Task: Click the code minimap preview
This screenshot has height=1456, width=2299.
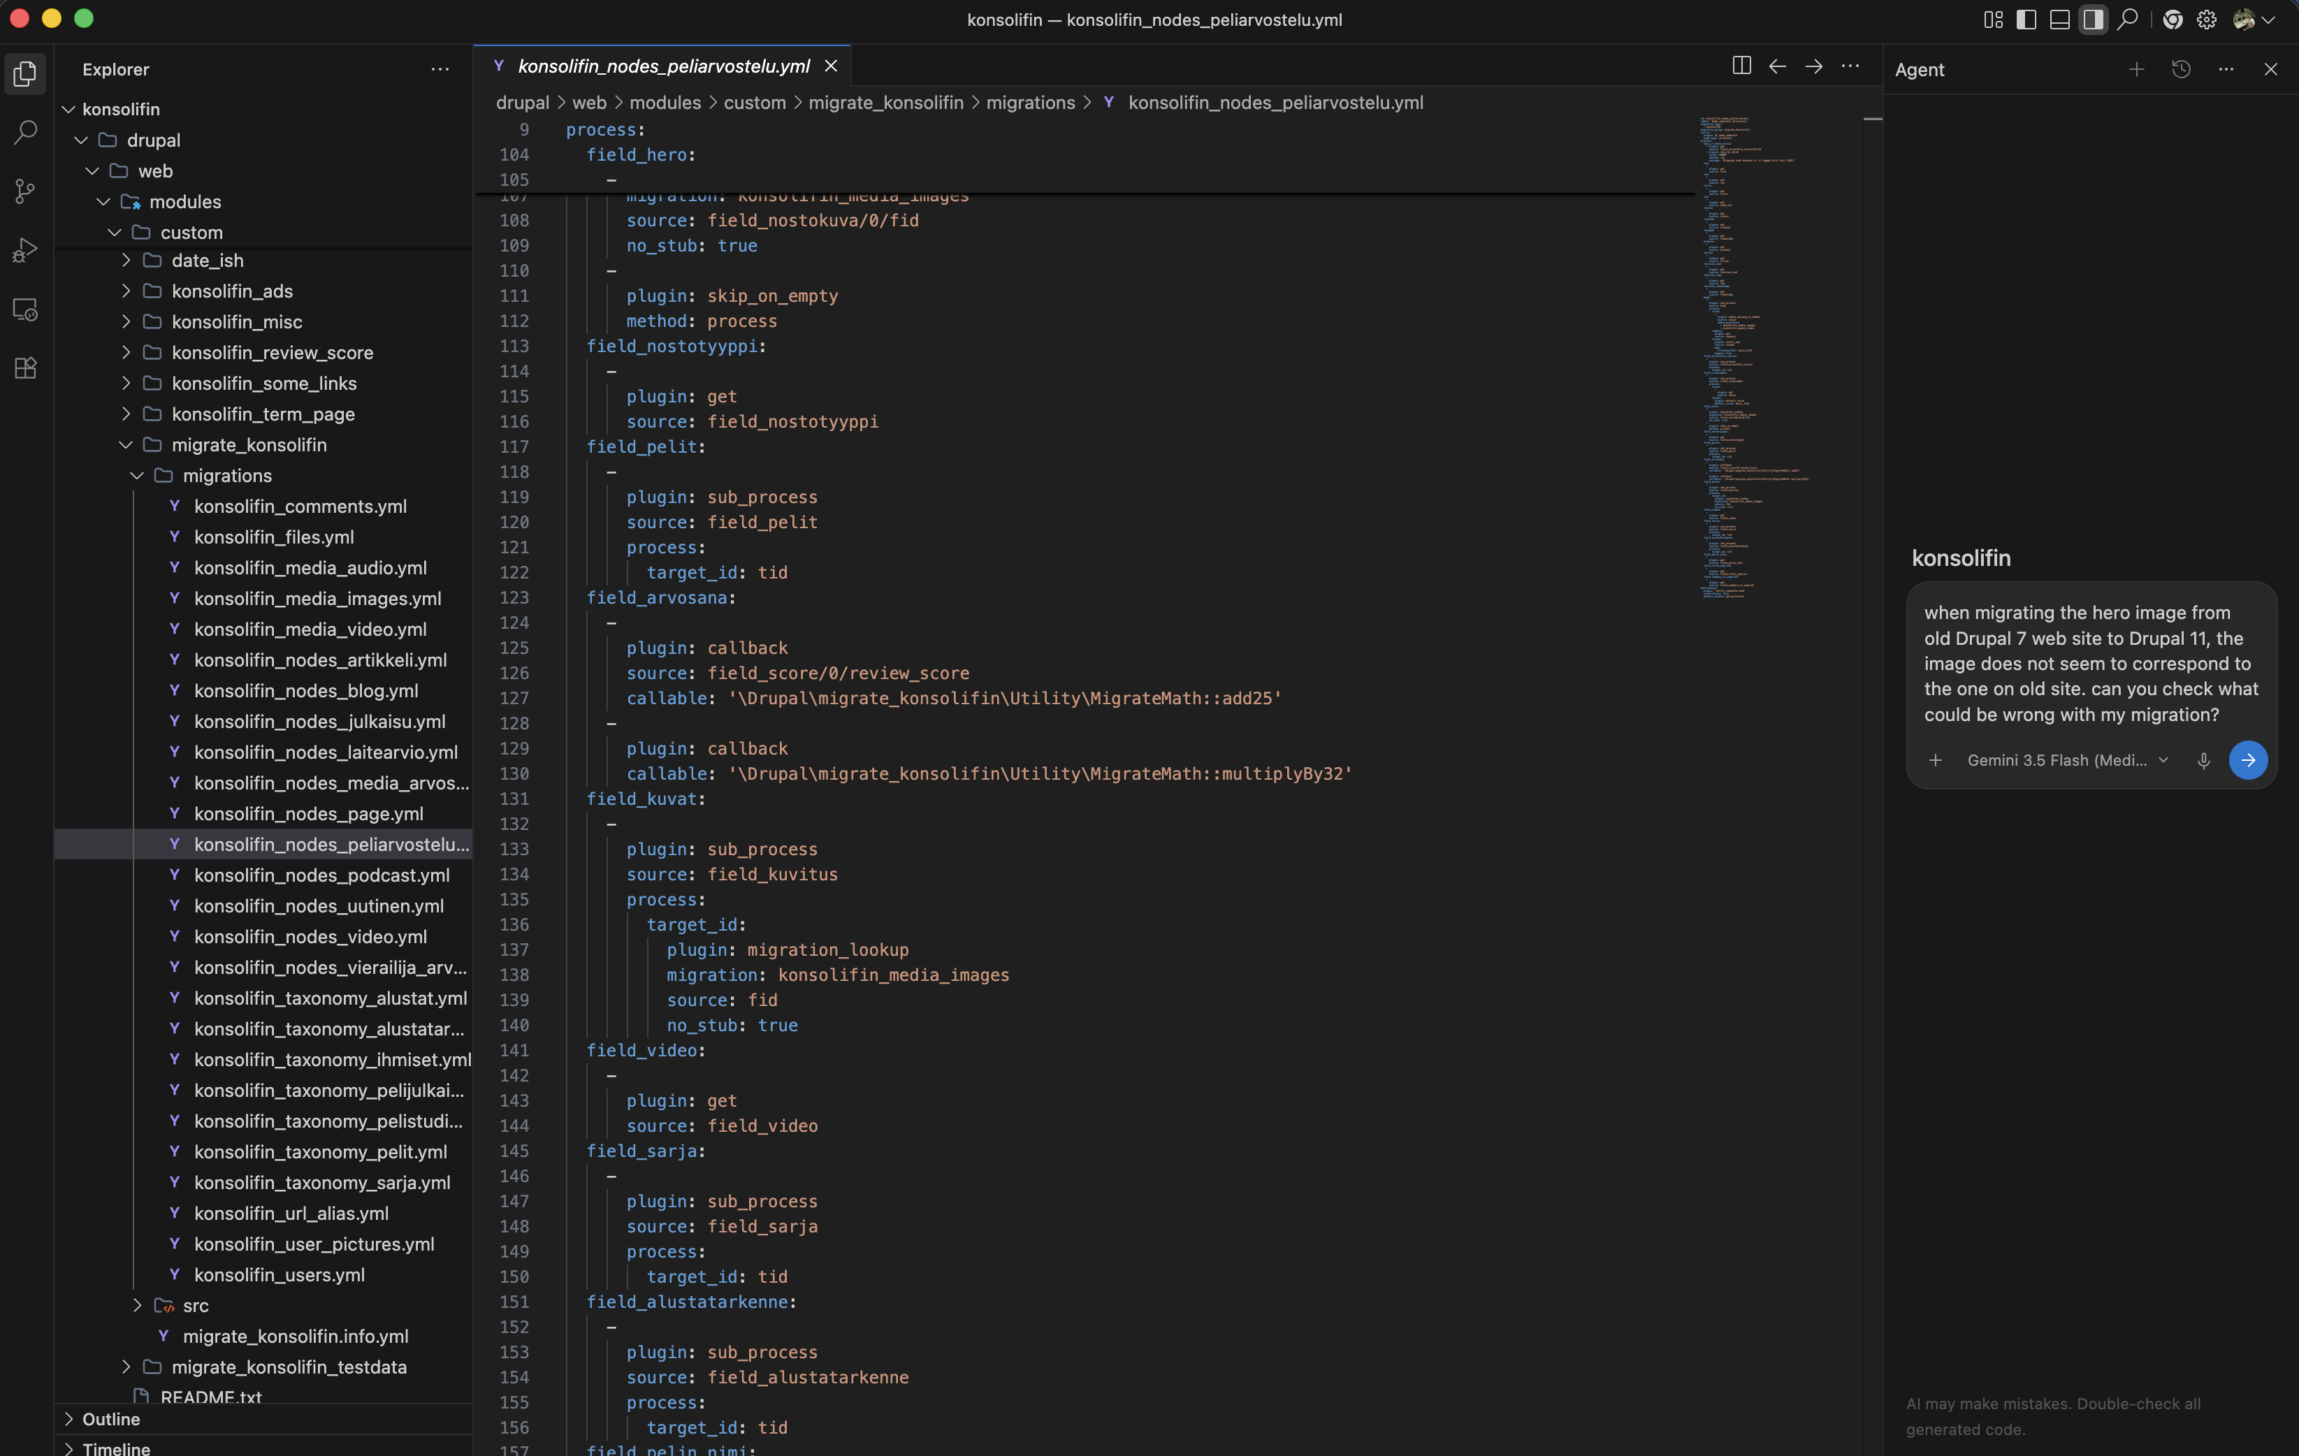Action: 1755,358
